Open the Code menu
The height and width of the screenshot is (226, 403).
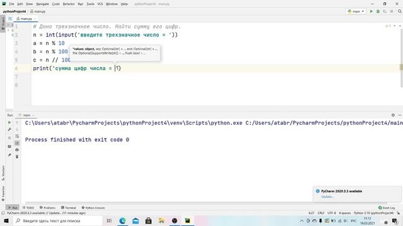click(x=56, y=4)
